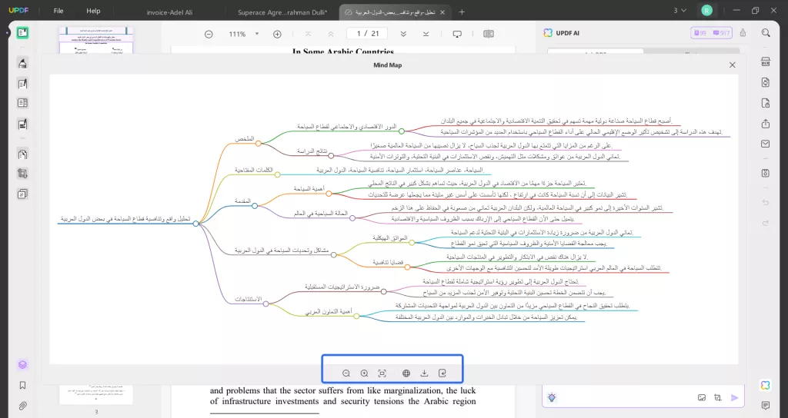Open the search magnifier in top right
Screen dimensions: 788x418
pyautogui.click(x=766, y=33)
